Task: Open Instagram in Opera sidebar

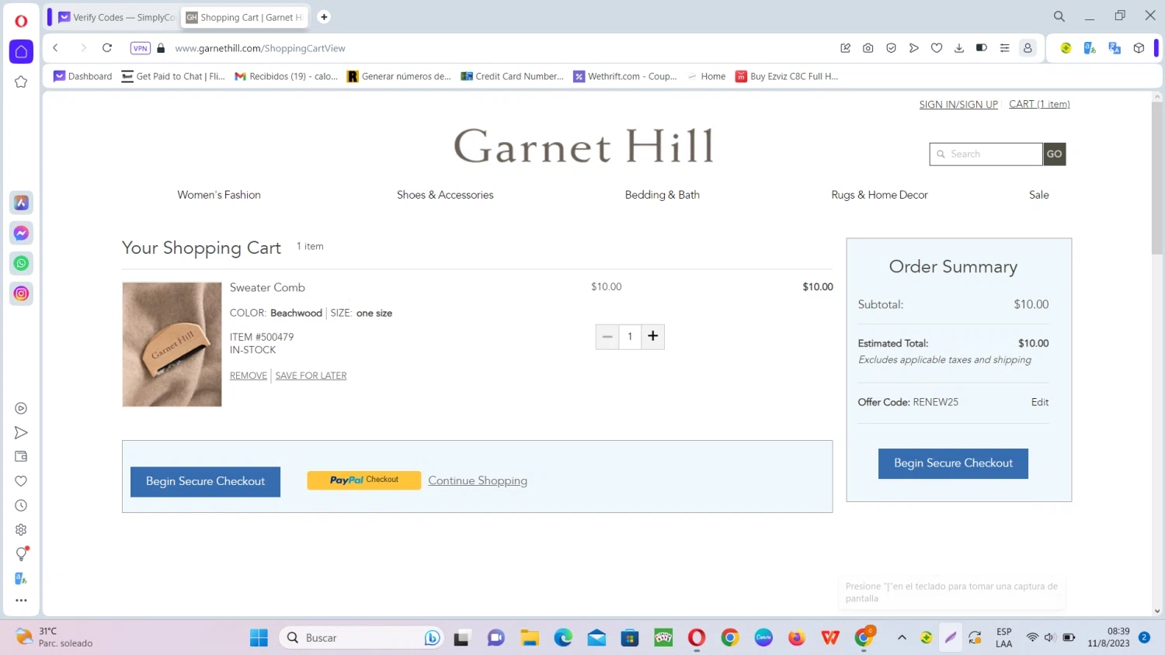Action: (21, 293)
